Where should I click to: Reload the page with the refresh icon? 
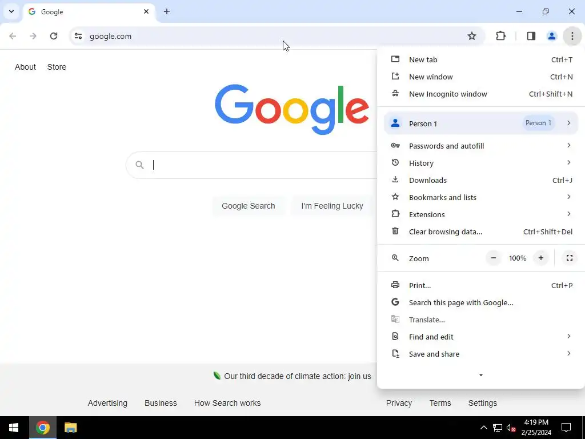click(54, 36)
